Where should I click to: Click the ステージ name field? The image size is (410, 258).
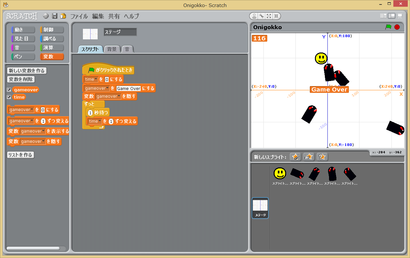pos(120,32)
